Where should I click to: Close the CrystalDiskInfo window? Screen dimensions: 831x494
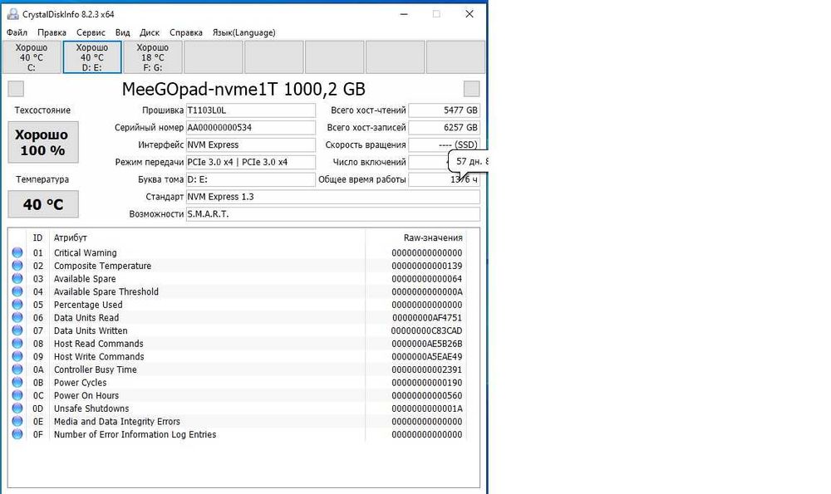point(470,14)
